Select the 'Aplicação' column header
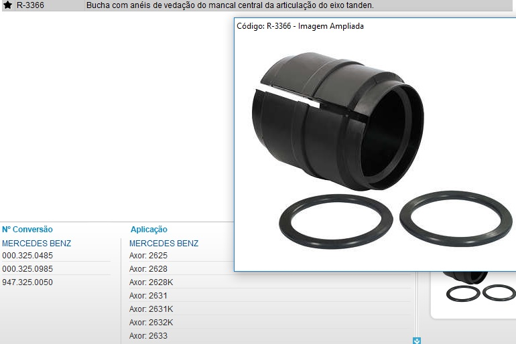The width and height of the screenshot is (516, 344). (x=149, y=230)
